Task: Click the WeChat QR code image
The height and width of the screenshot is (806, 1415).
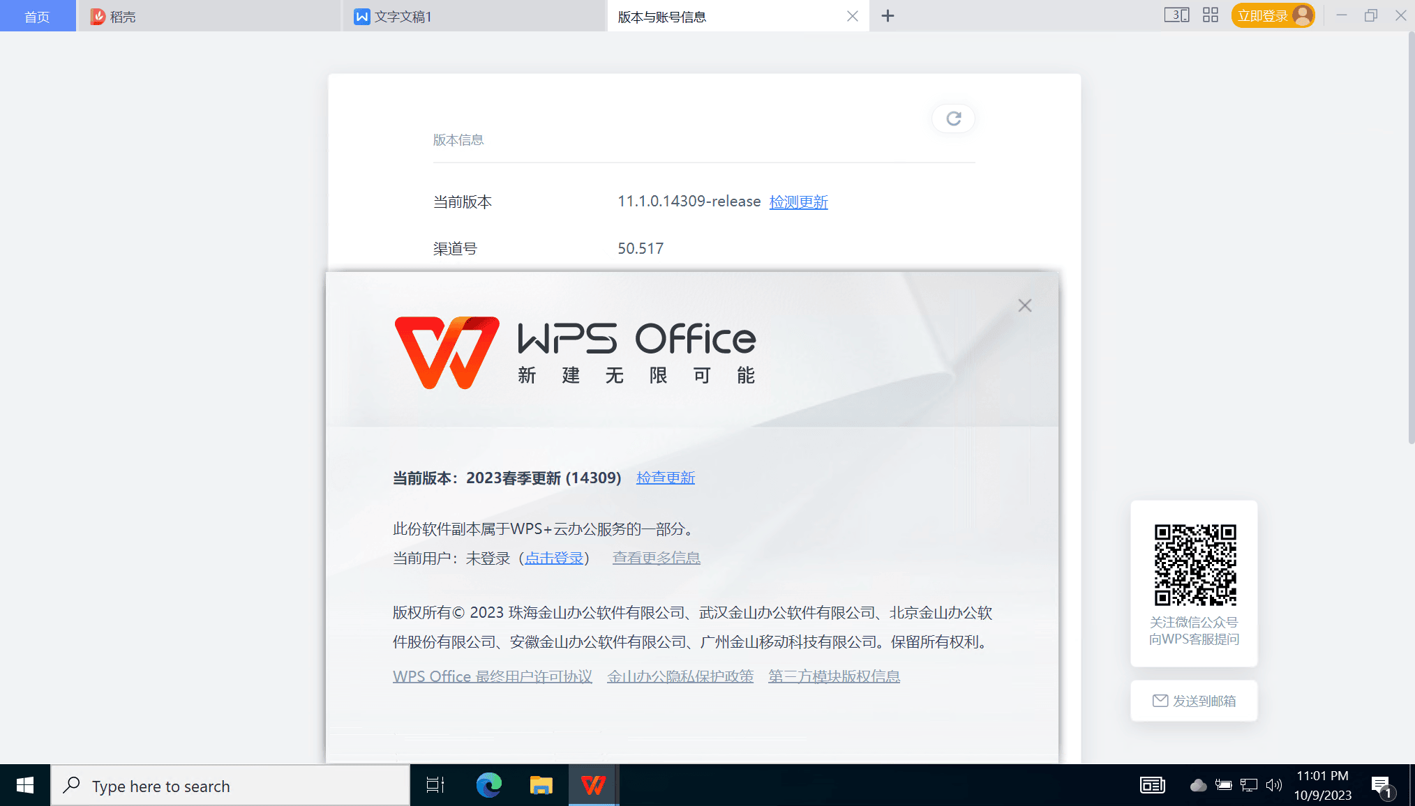Action: (1195, 565)
